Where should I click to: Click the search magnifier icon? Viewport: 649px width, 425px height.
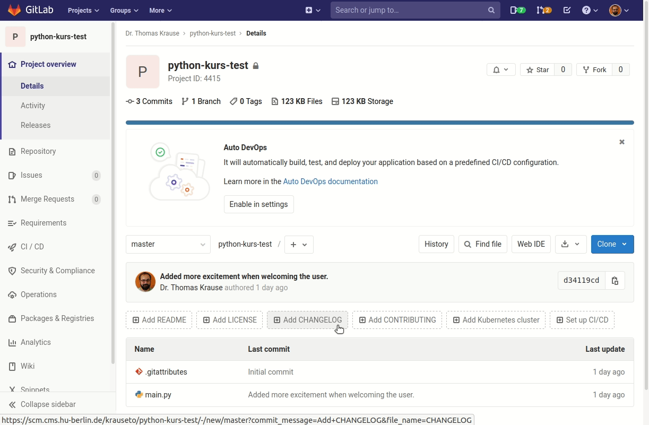[x=491, y=10]
